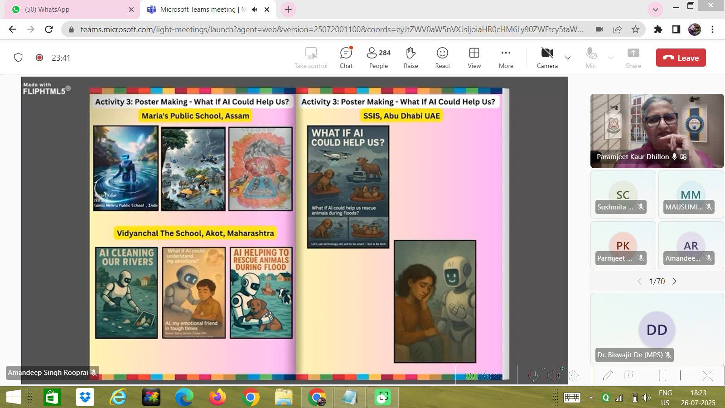The width and height of the screenshot is (725, 408).
Task: Leave the Teams meeting
Action: click(681, 58)
